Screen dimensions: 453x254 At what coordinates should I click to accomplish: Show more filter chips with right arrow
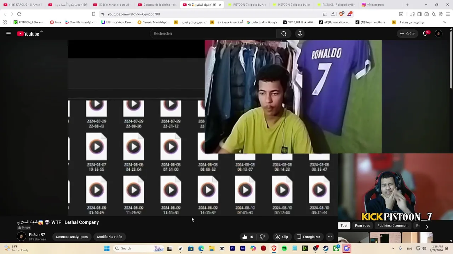427,226
